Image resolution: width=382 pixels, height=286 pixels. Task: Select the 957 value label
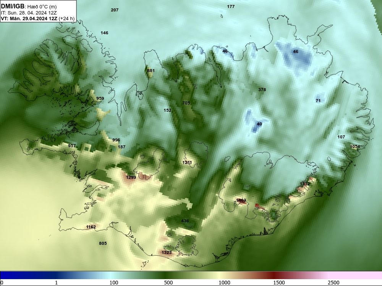pos(72,146)
